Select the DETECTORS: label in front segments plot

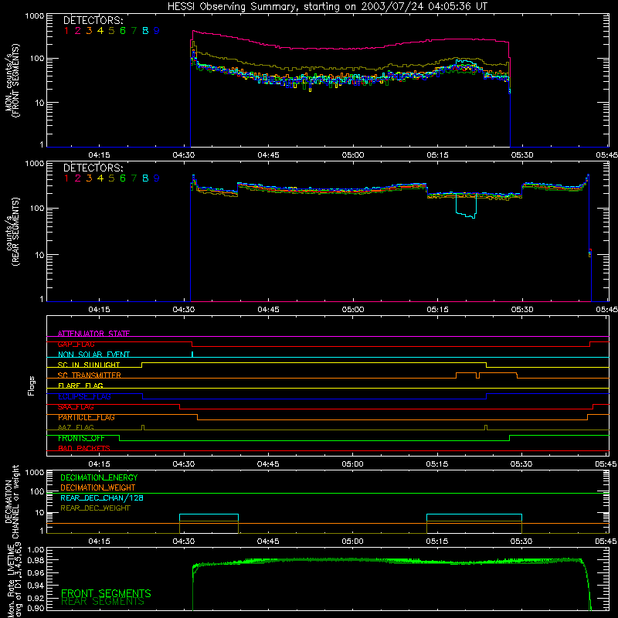[x=93, y=20]
